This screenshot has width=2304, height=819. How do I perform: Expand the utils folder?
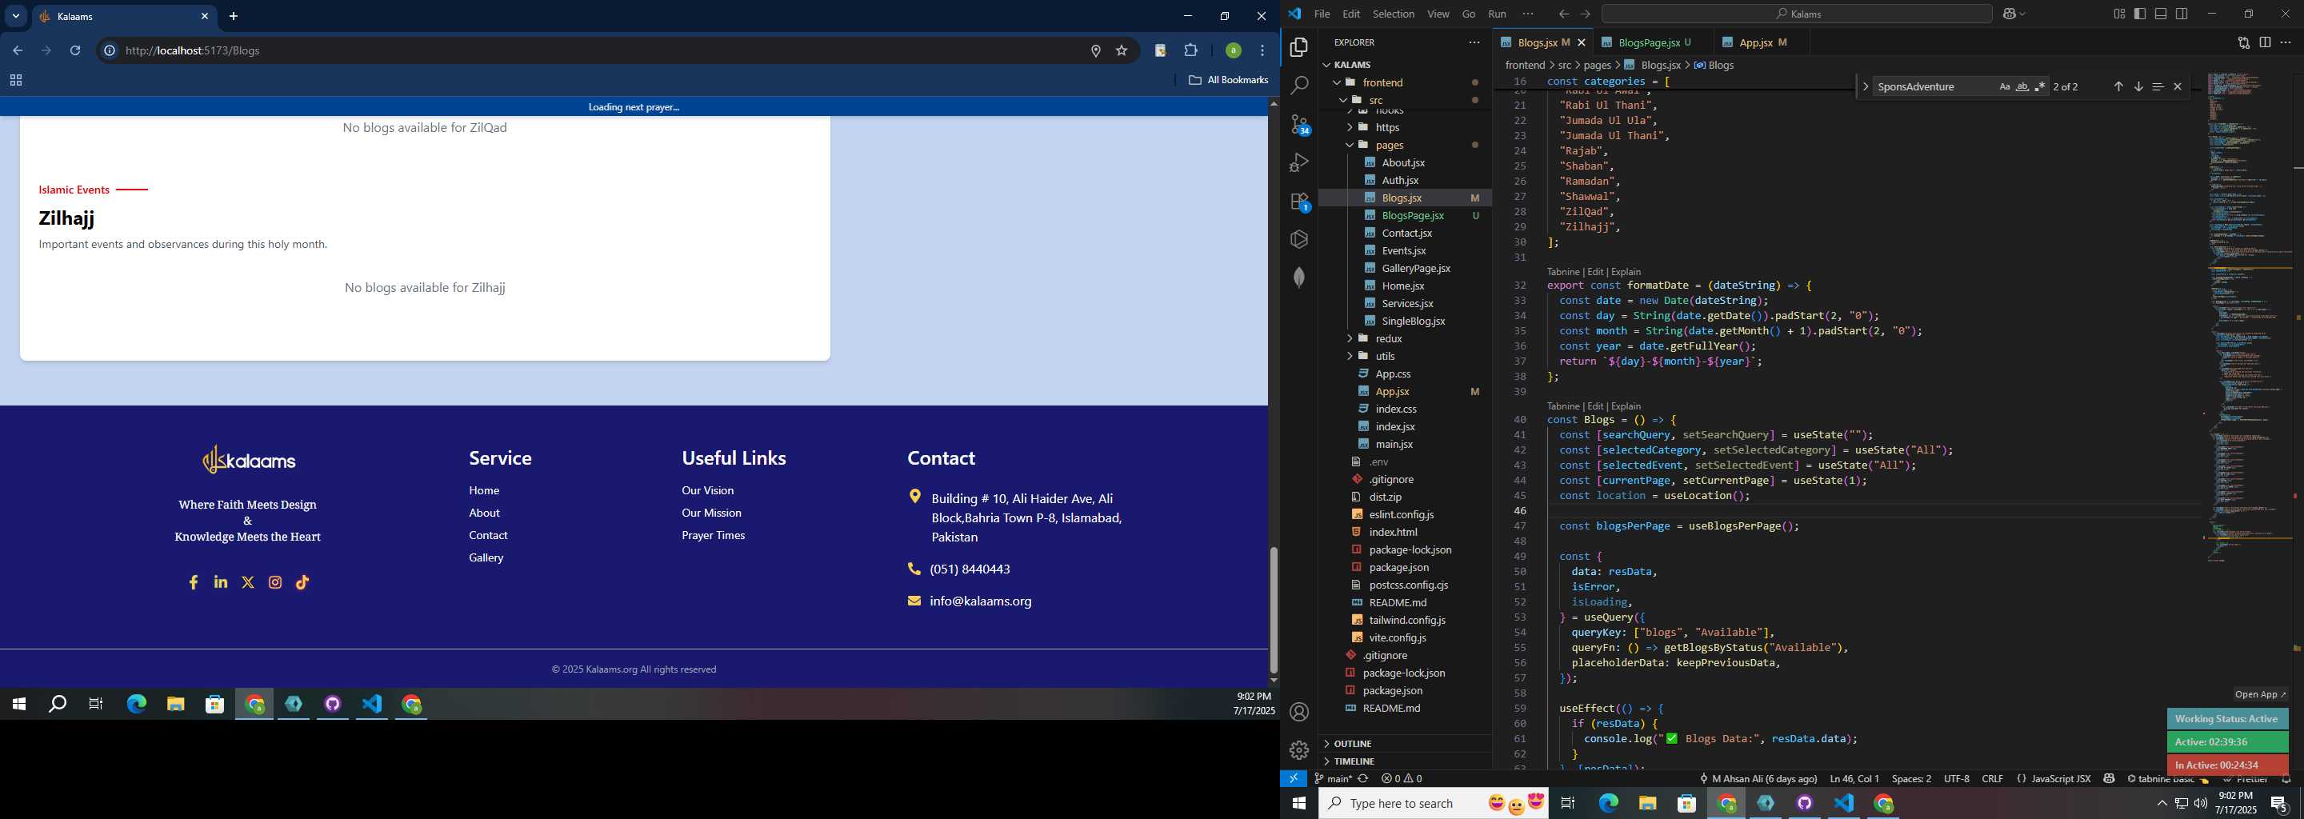1350,356
